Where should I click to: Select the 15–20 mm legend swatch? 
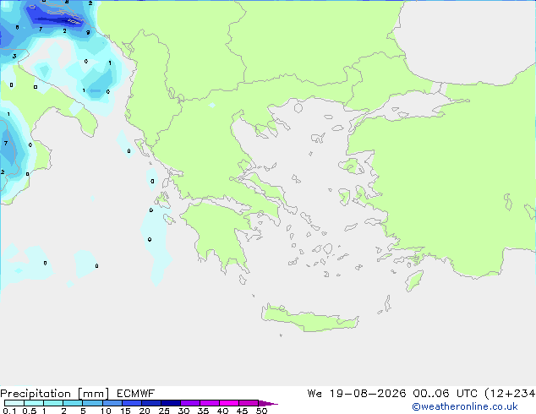point(132,403)
